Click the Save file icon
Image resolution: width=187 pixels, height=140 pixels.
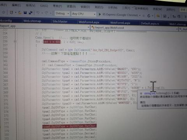(x=25, y=12)
